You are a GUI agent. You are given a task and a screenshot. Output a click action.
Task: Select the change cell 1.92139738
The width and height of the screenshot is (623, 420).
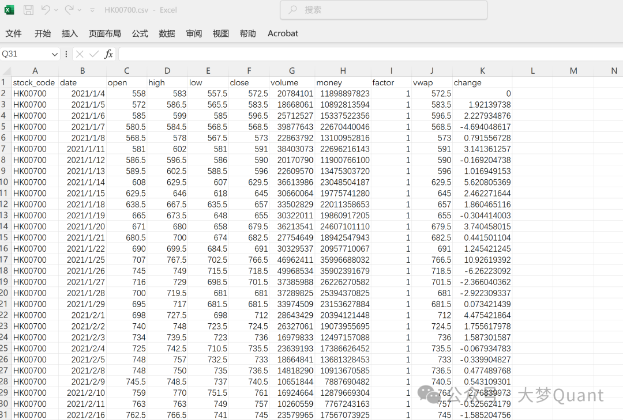pyautogui.click(x=482, y=105)
